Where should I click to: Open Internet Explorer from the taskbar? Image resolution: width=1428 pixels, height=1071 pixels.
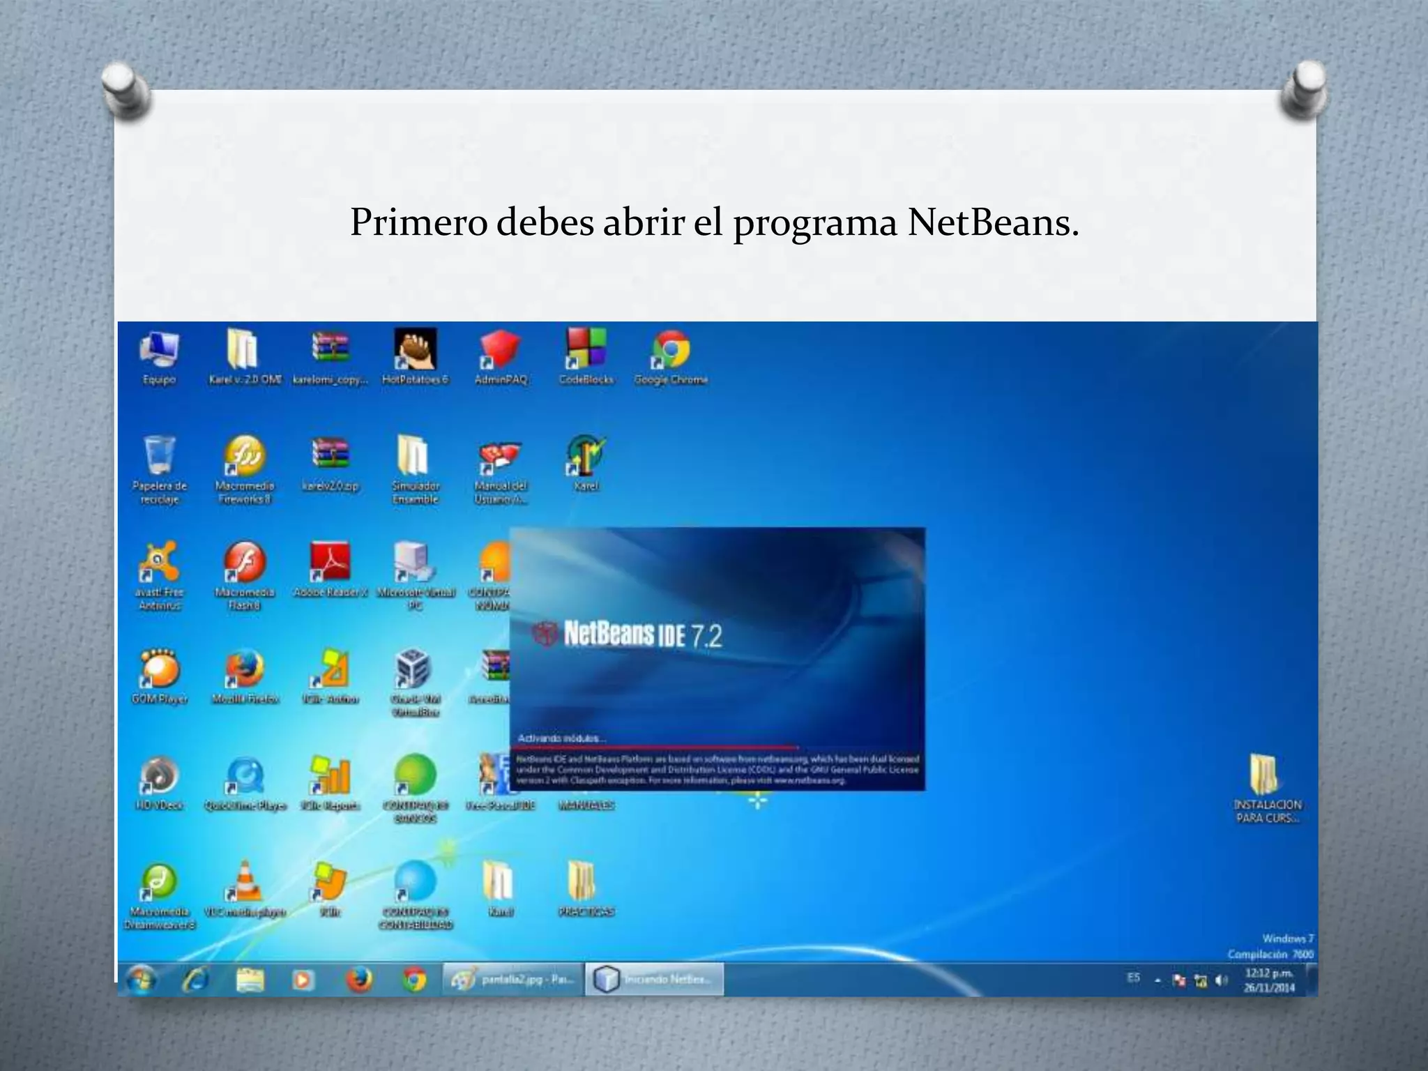[x=196, y=980]
